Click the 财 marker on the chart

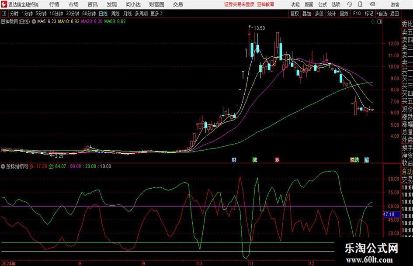point(234,159)
